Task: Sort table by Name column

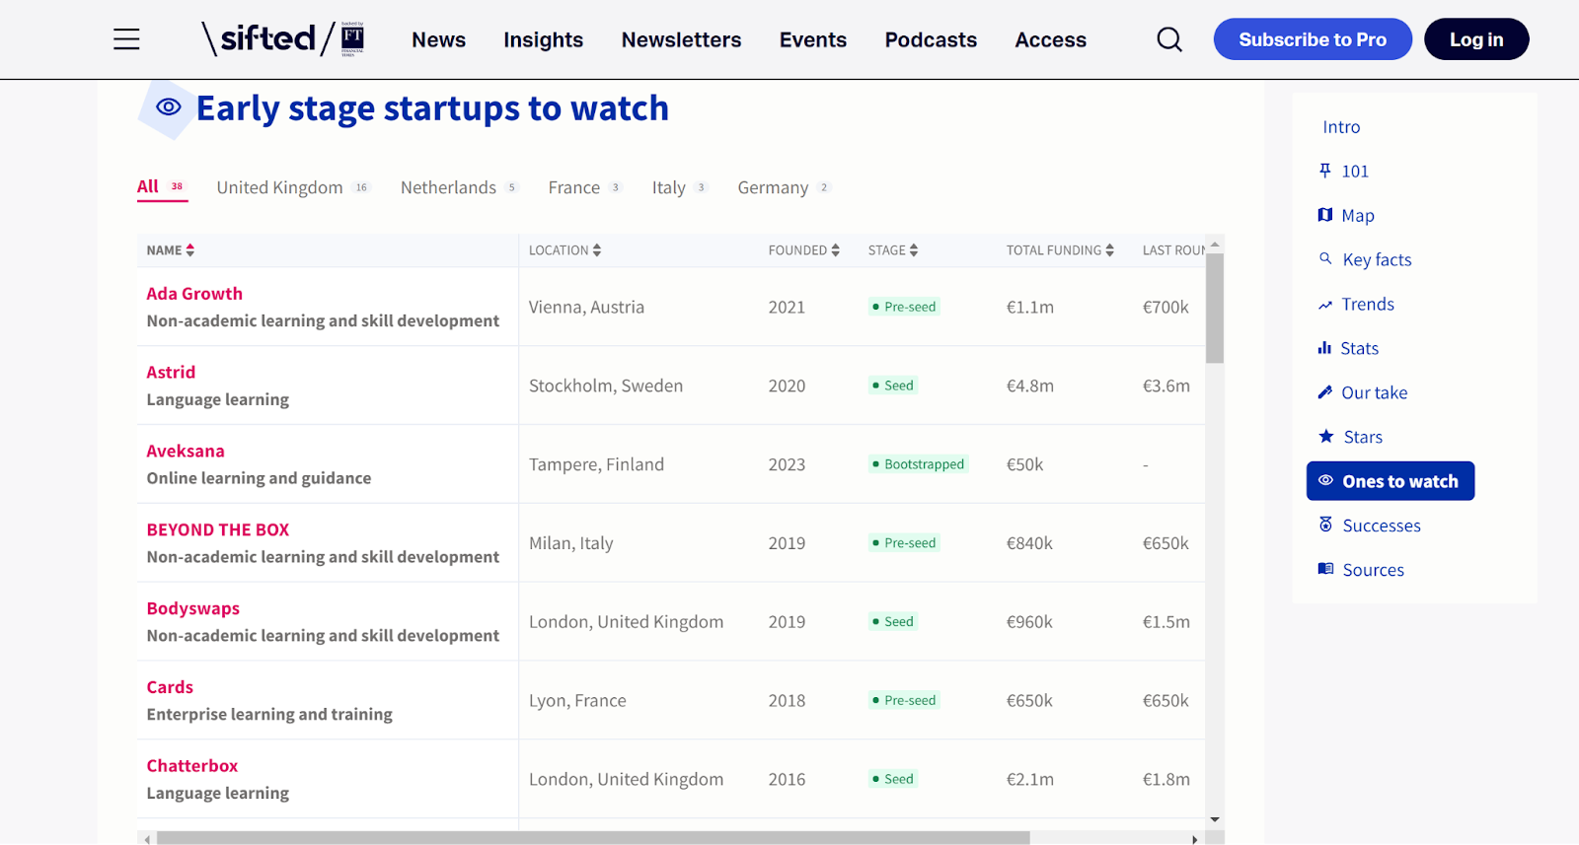Action: (171, 250)
